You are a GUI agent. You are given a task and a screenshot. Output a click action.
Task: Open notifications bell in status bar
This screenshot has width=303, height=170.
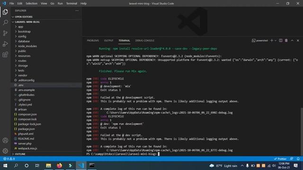tap(298, 159)
